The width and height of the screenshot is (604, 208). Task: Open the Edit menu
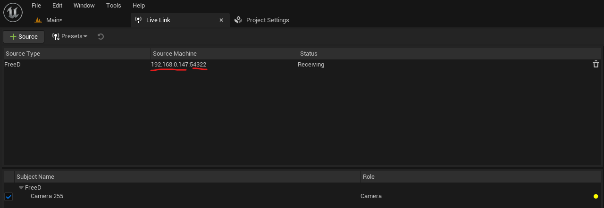point(57,6)
